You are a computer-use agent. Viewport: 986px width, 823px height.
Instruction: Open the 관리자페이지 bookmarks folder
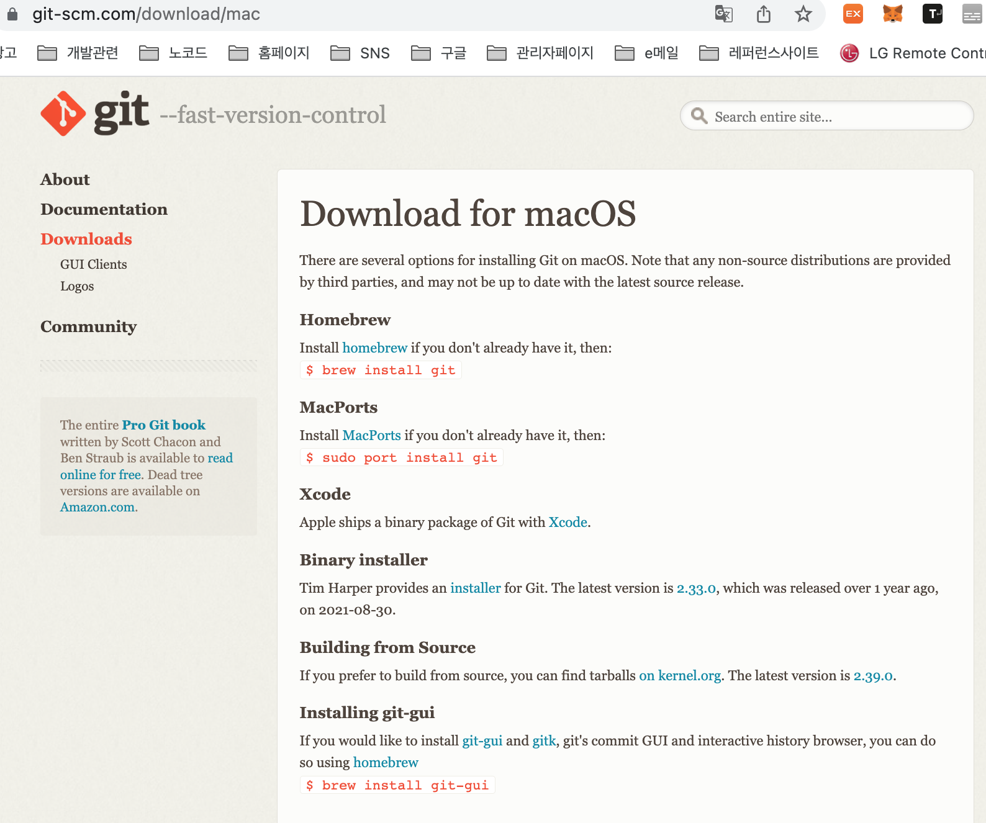pos(540,53)
